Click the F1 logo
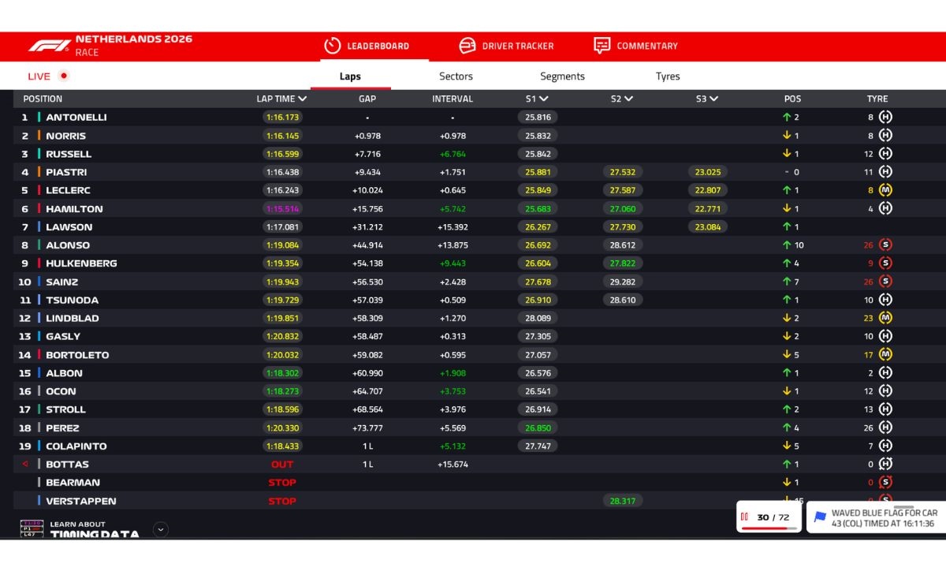946x575 pixels. coord(50,46)
